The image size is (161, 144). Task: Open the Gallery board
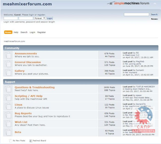[x=20, y=71]
